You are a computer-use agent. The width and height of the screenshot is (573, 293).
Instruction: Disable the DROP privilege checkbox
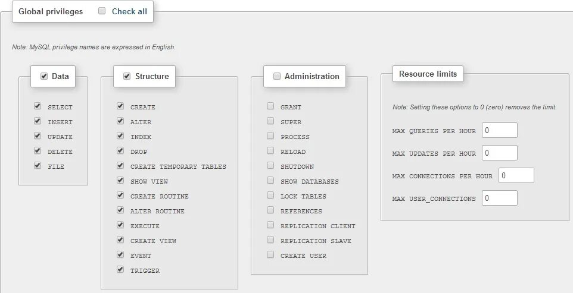120,150
